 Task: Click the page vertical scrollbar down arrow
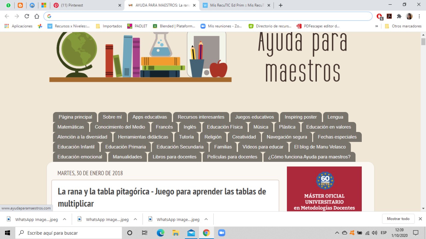pos(423,208)
